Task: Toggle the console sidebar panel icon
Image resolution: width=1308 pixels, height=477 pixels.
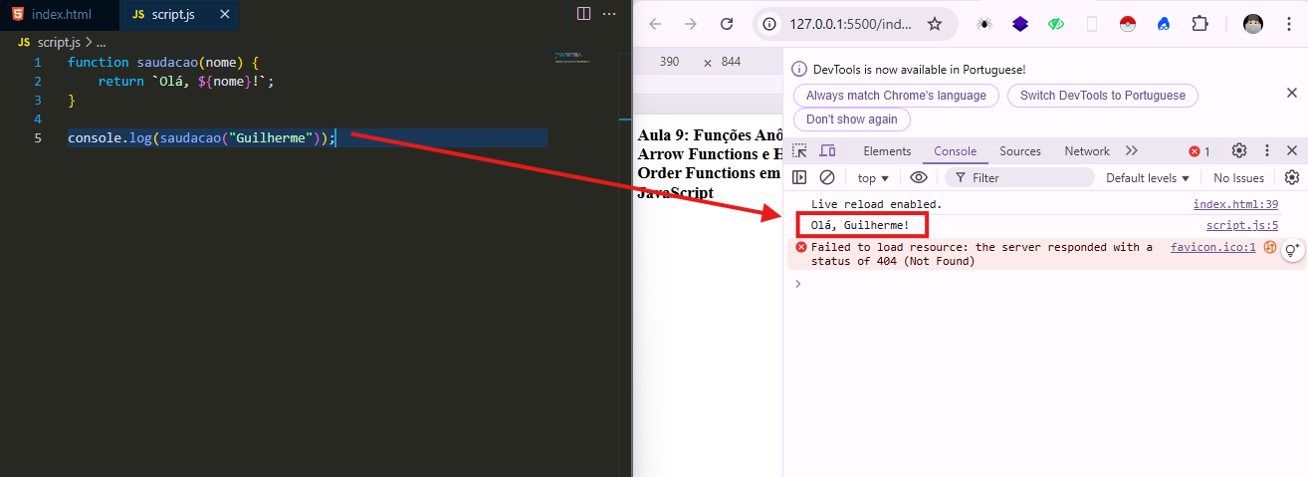Action: 799,178
